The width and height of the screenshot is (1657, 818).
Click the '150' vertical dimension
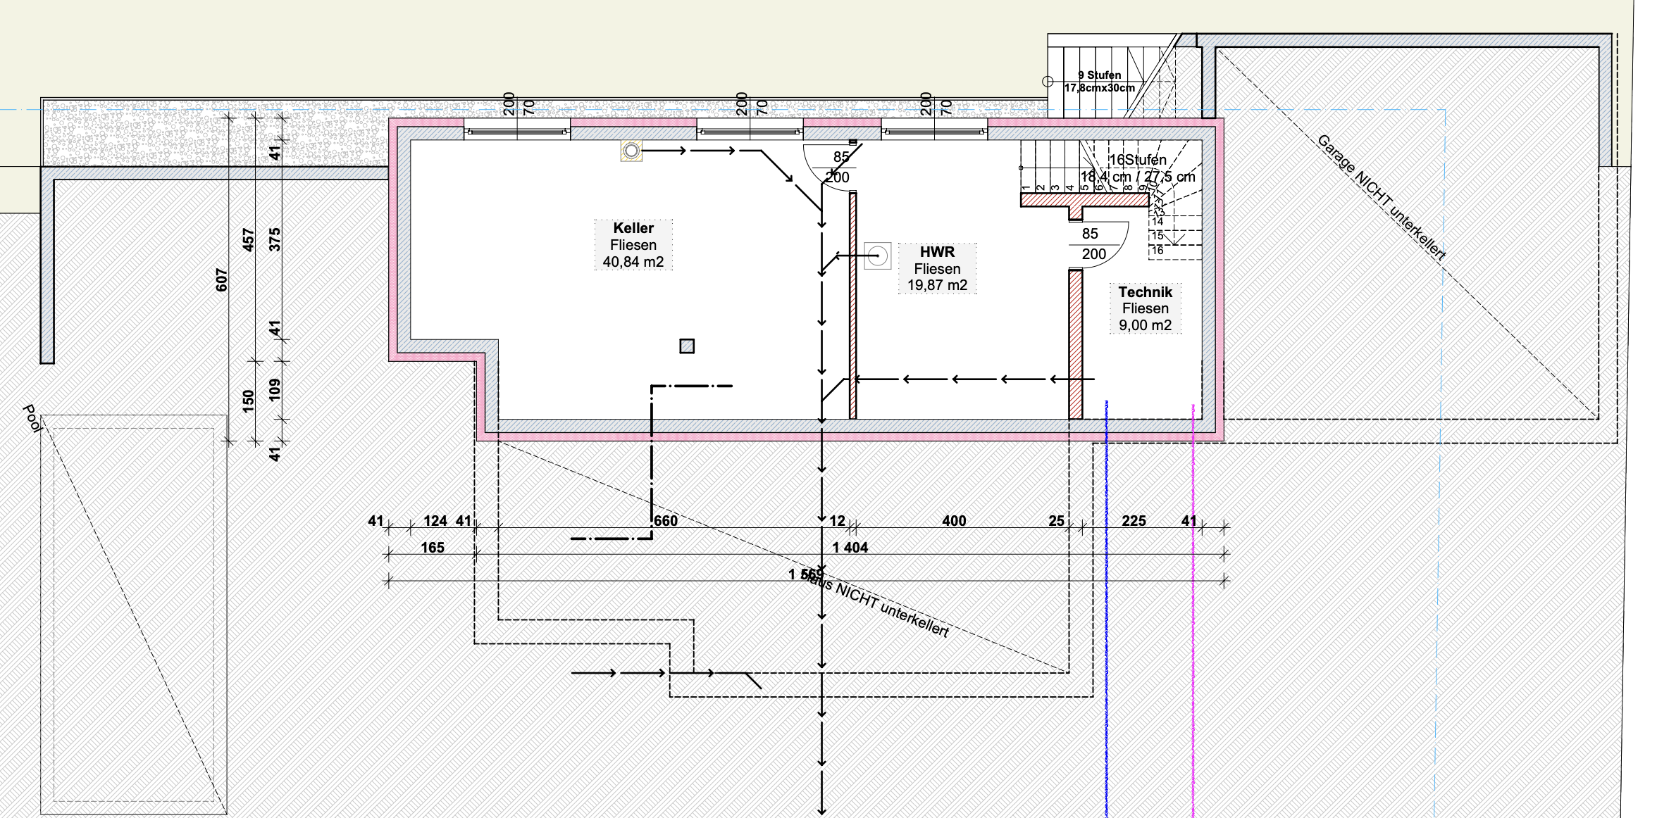point(248,401)
